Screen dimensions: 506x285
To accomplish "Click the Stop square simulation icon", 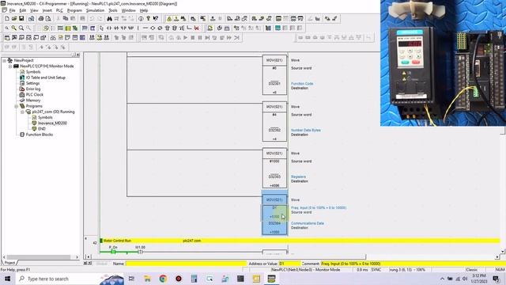I will click(x=193, y=38).
